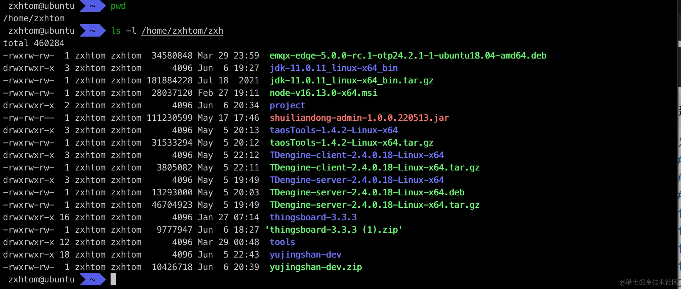Click TDengine-client-2.4.0.18-Linux-x64 directory
681x289 pixels.
(357, 155)
